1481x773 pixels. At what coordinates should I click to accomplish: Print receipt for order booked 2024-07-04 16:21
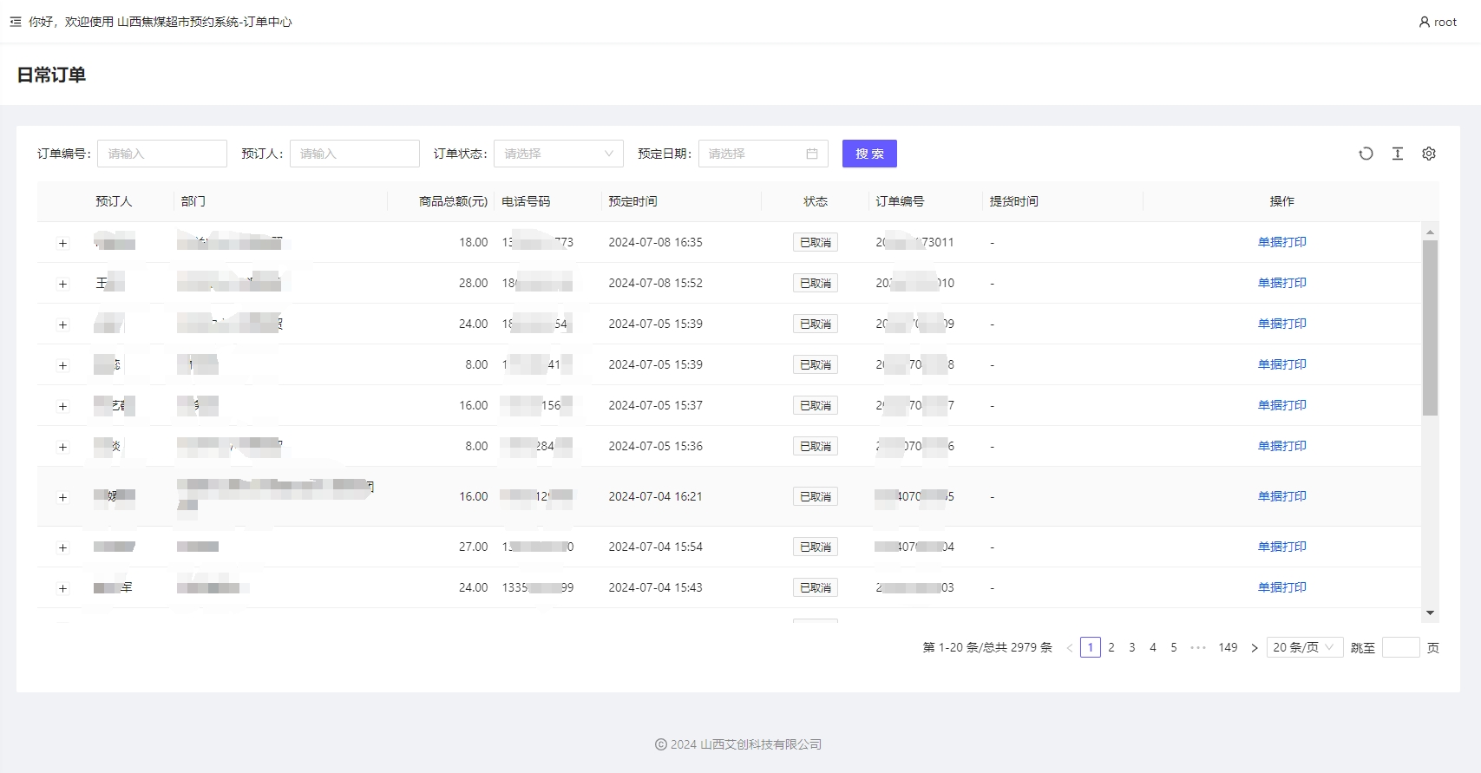click(1281, 496)
